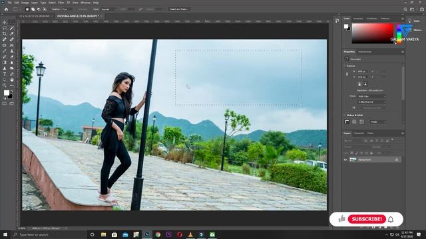Turn layer filtering on or off
This screenshot has height=239, width=426.
tap(392, 140)
